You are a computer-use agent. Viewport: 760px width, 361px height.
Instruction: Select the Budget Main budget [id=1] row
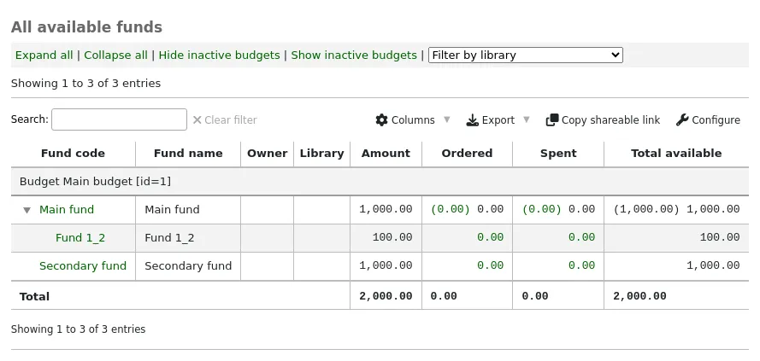click(x=380, y=182)
